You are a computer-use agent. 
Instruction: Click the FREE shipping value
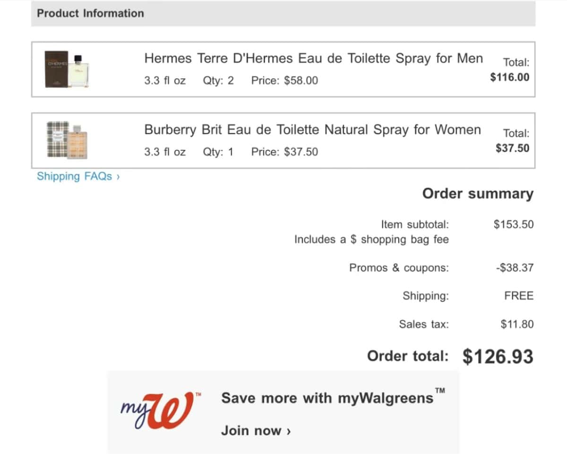(x=518, y=296)
